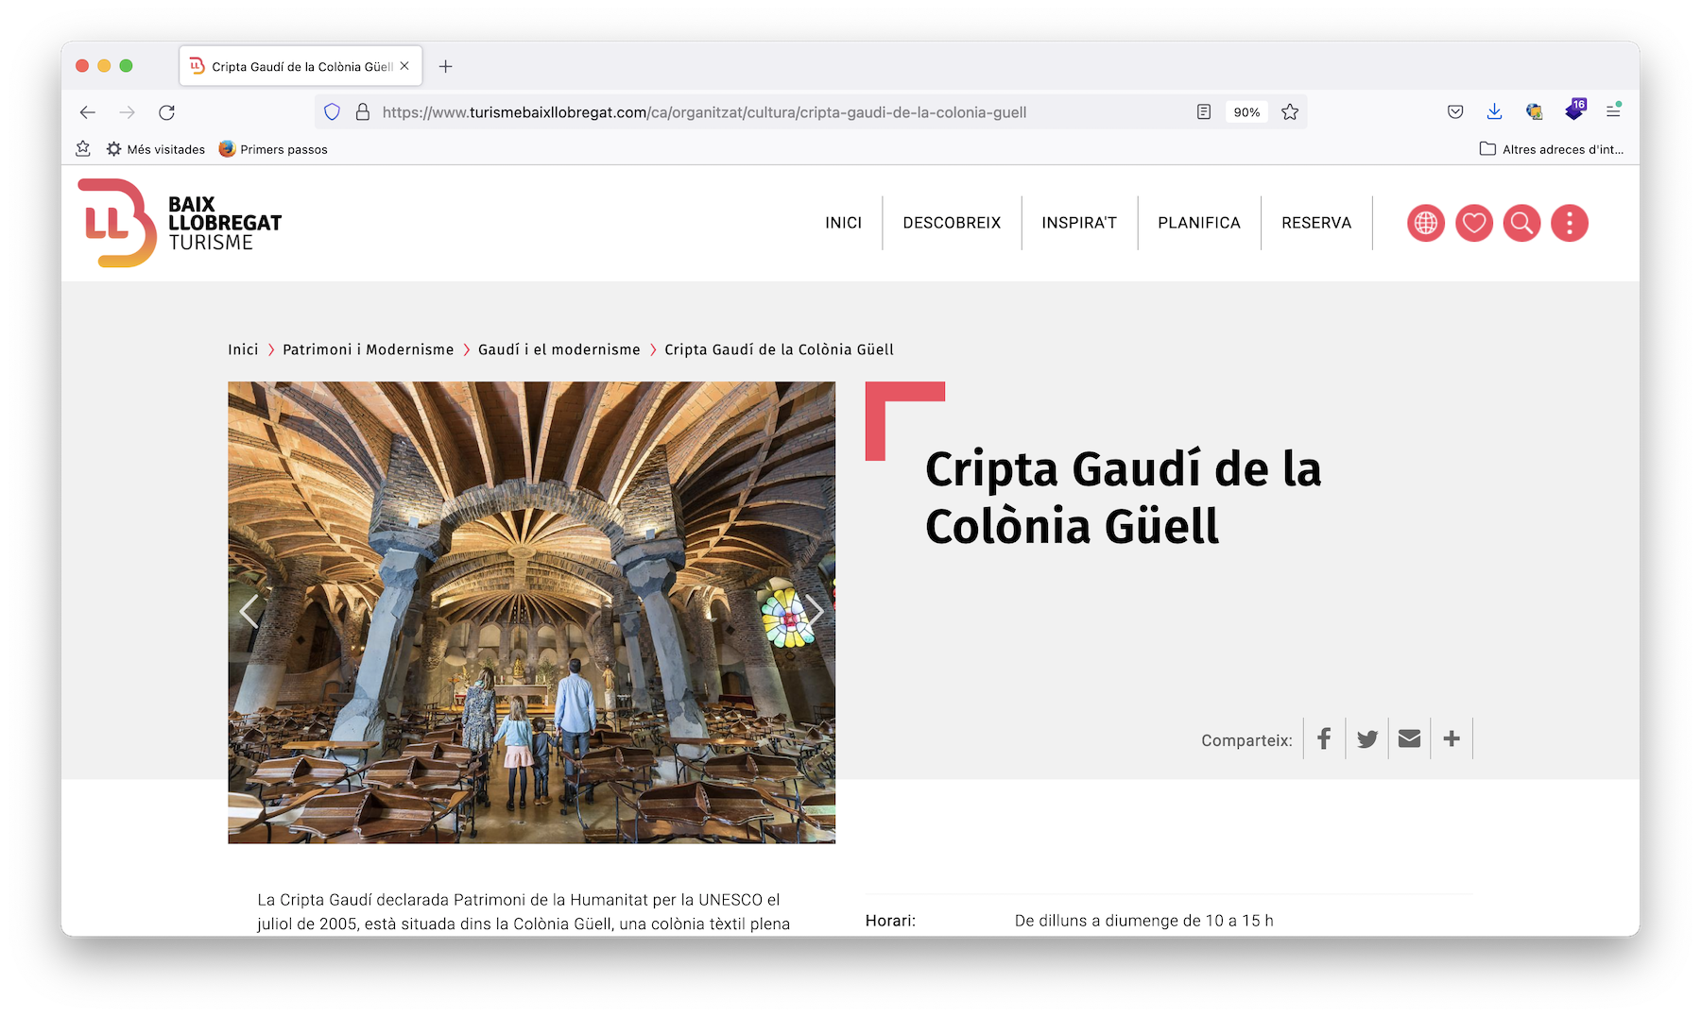Open Firefox application hamburger menu
The image size is (1701, 1017).
[x=1613, y=111]
